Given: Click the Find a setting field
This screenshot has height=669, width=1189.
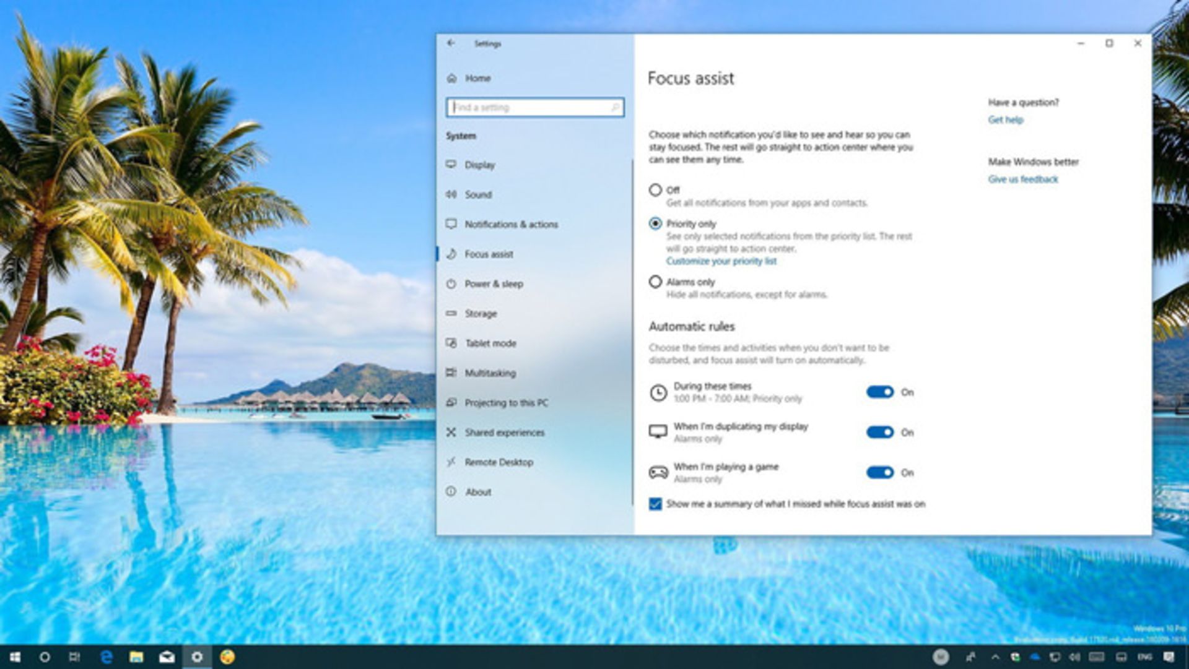Looking at the screenshot, I should click(534, 107).
